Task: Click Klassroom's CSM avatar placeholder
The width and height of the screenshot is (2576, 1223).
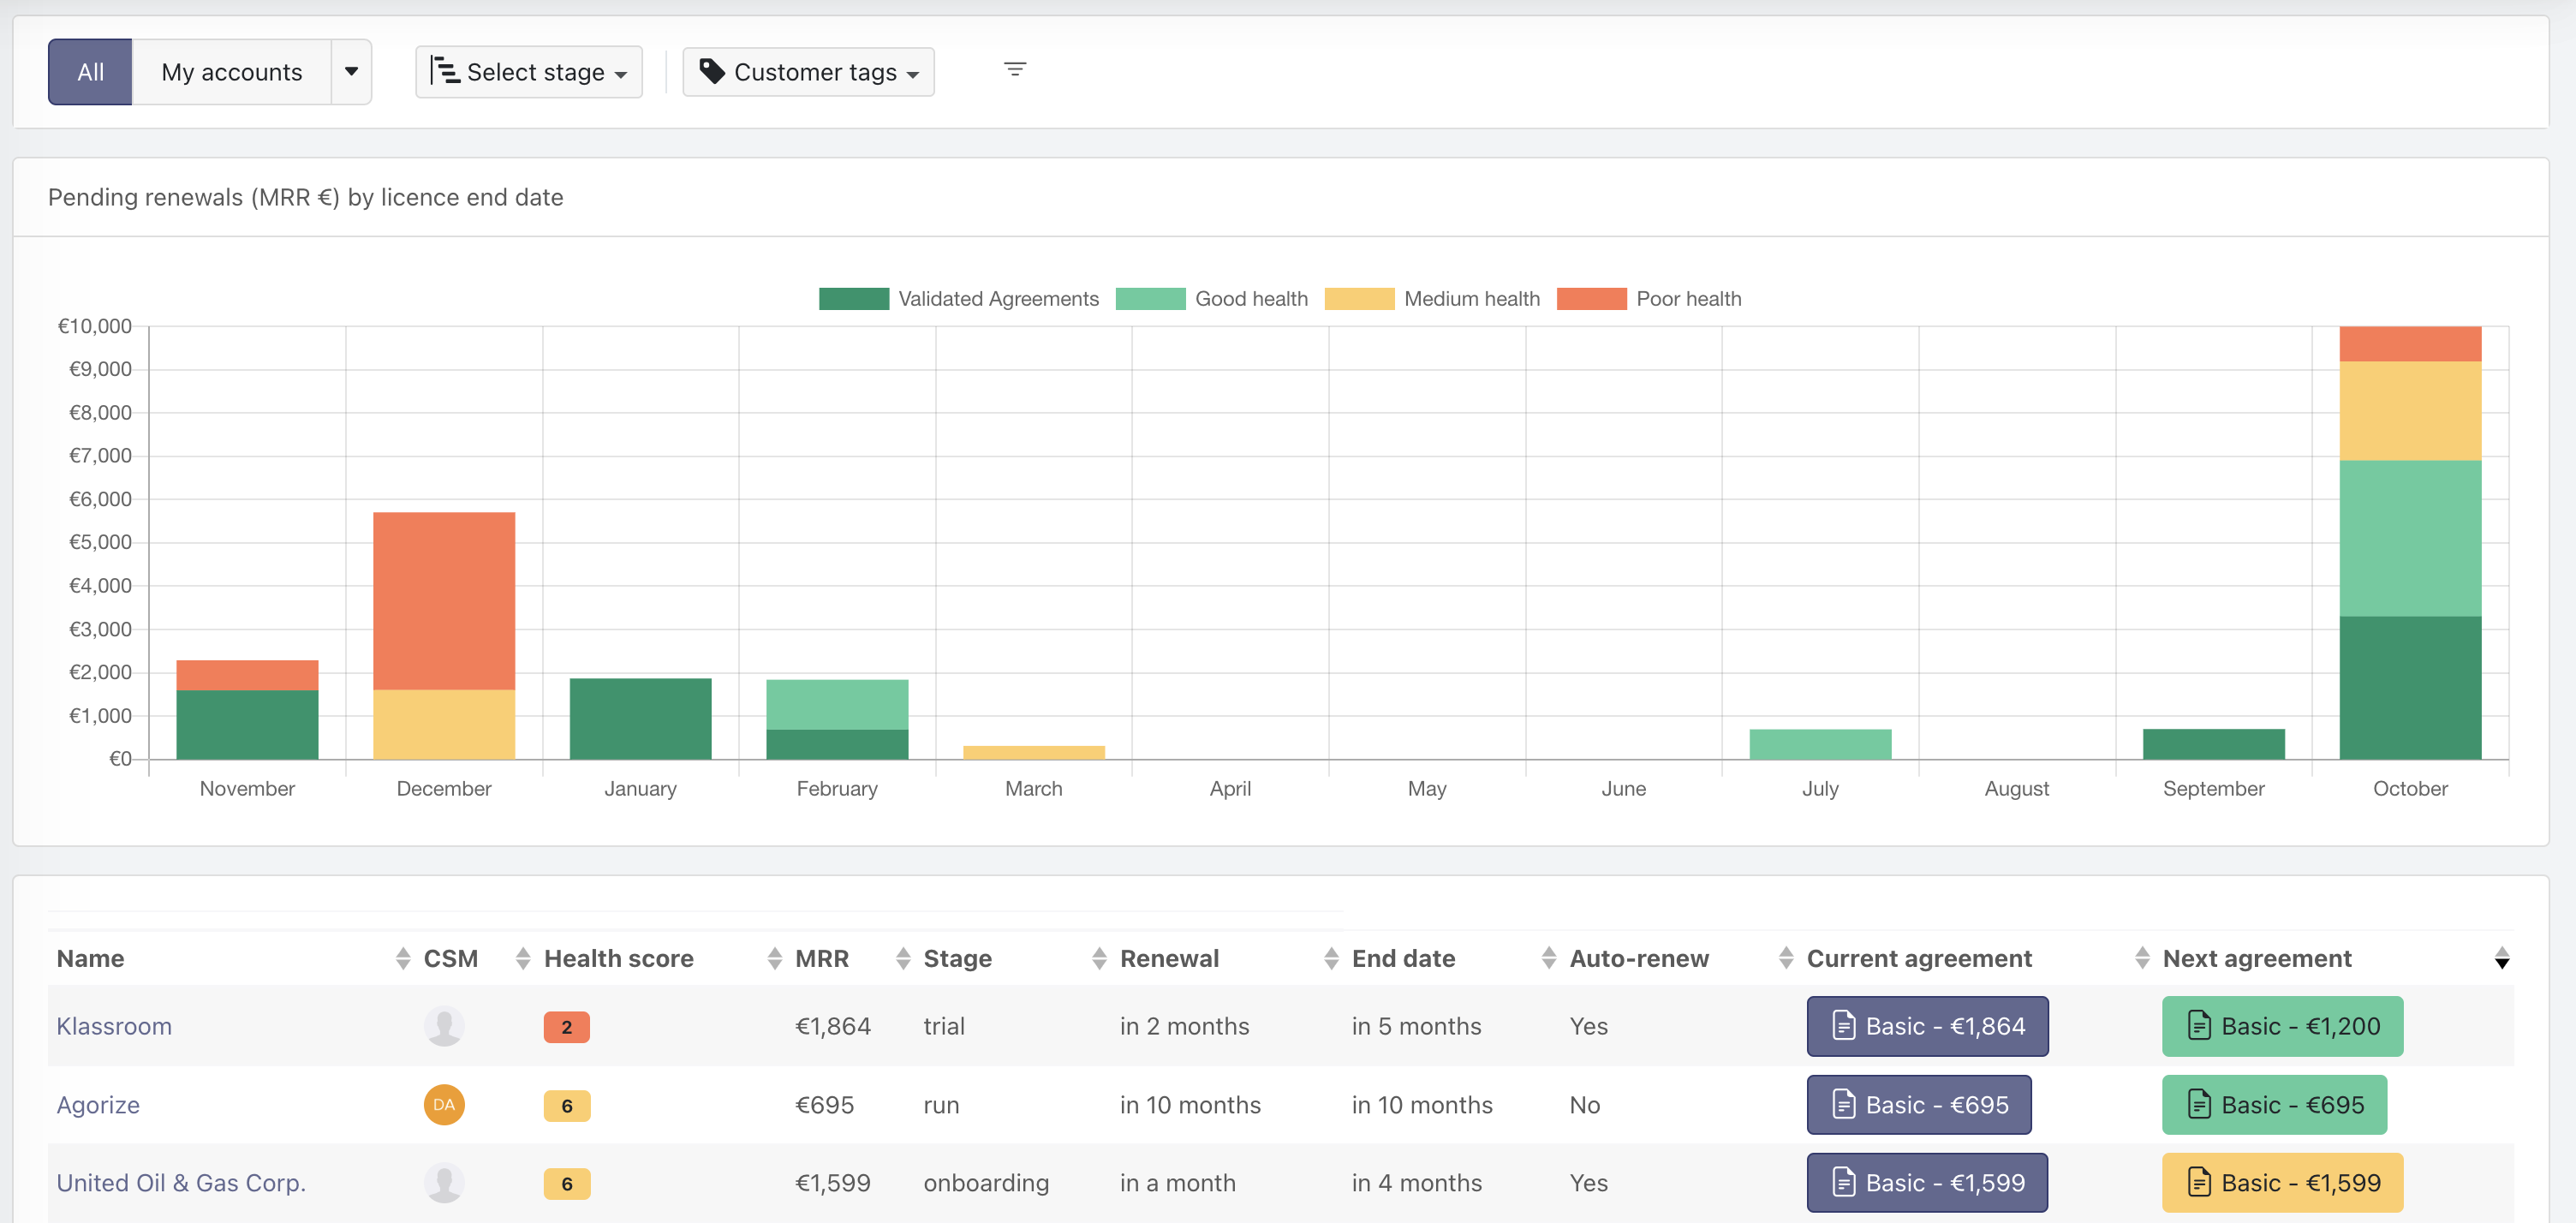Action: [444, 1026]
